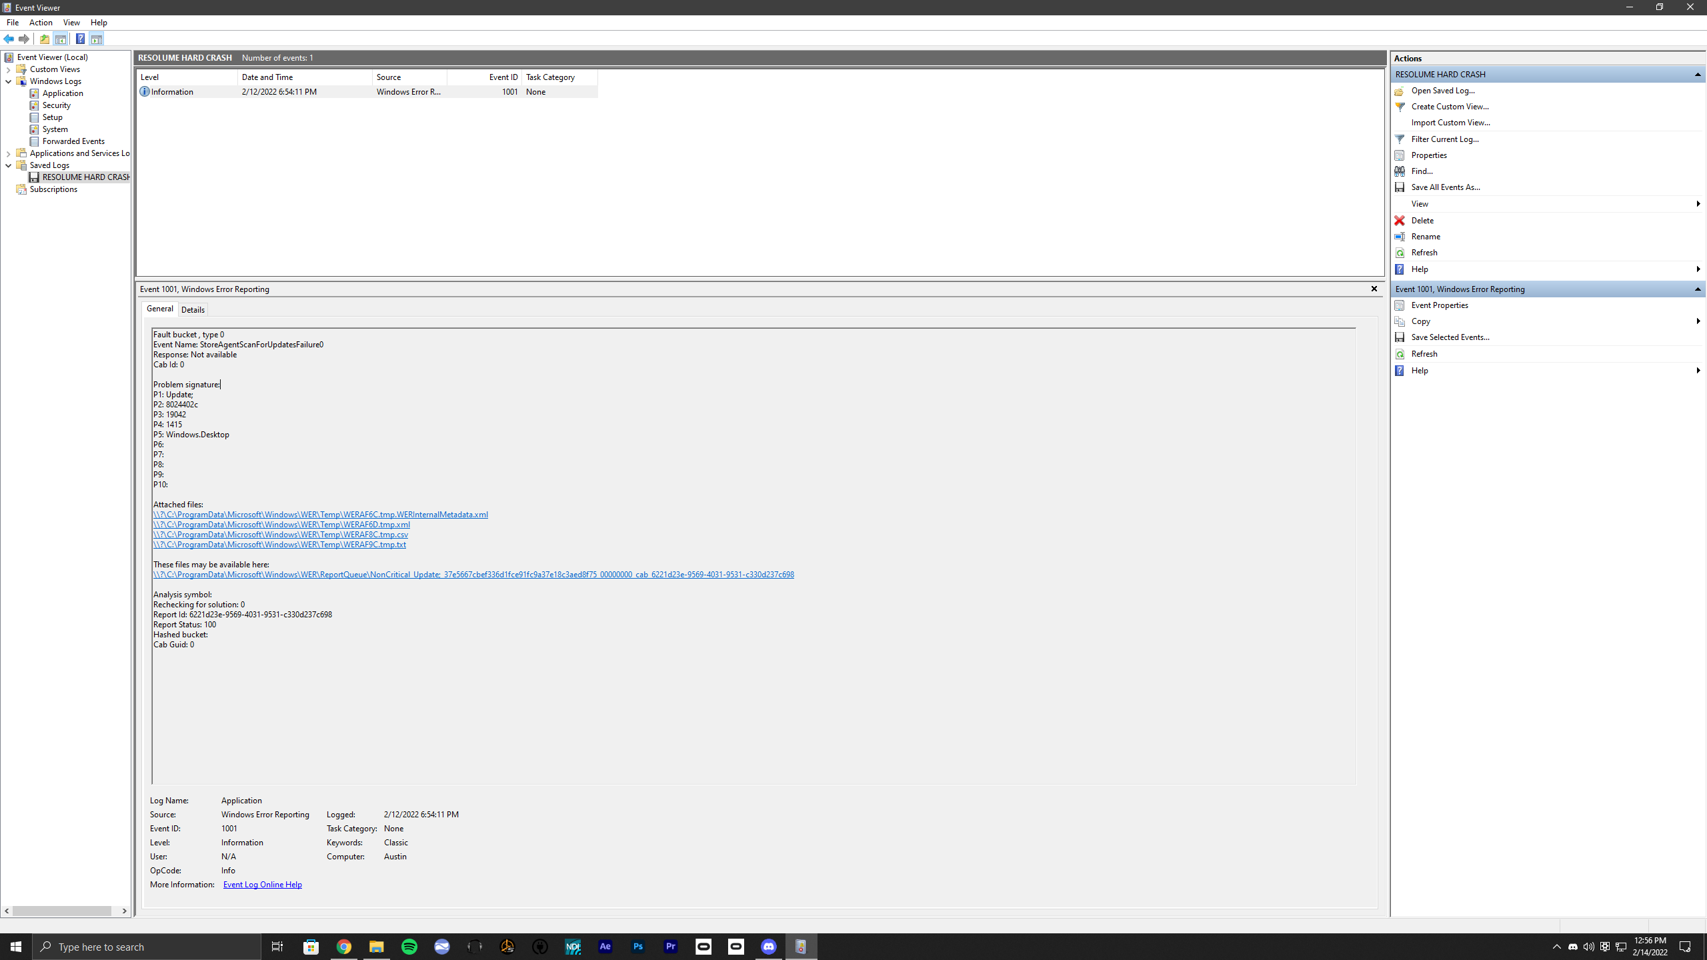Open the Action menu
1707x960 pixels.
click(41, 23)
